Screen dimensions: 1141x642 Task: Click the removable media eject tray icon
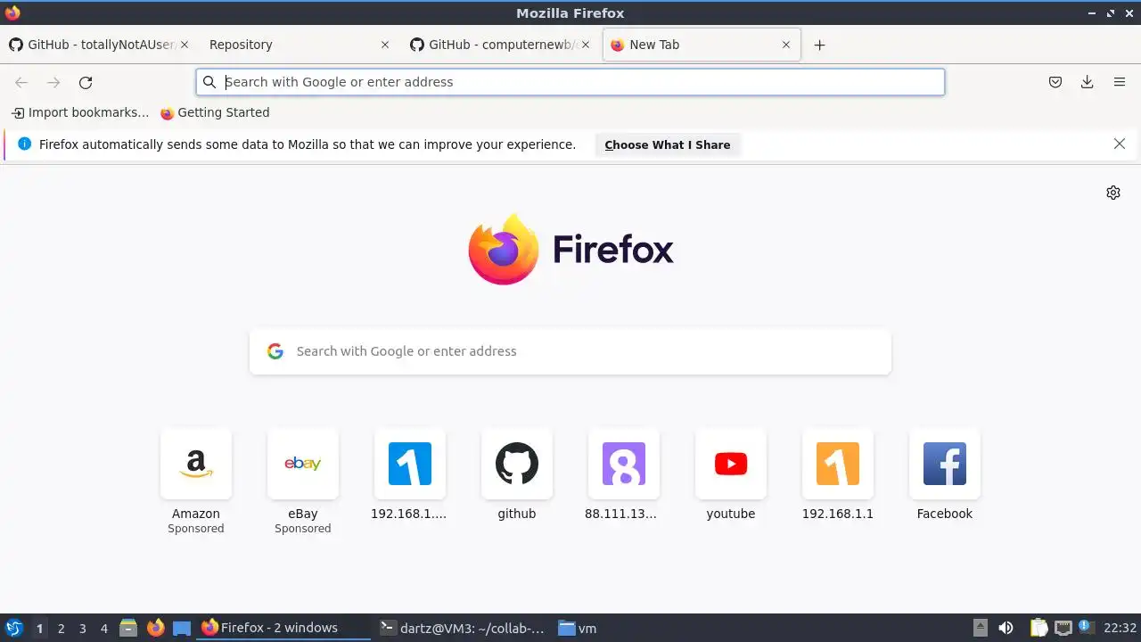pos(981,629)
